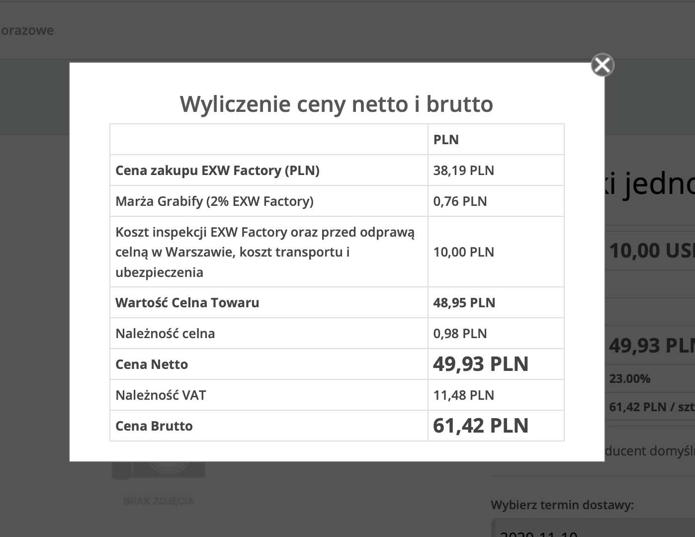Click the 23.00% VAT rate in background

click(629, 379)
